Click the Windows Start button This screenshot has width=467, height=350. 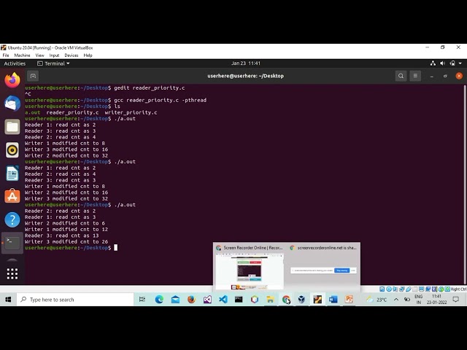click(8, 300)
